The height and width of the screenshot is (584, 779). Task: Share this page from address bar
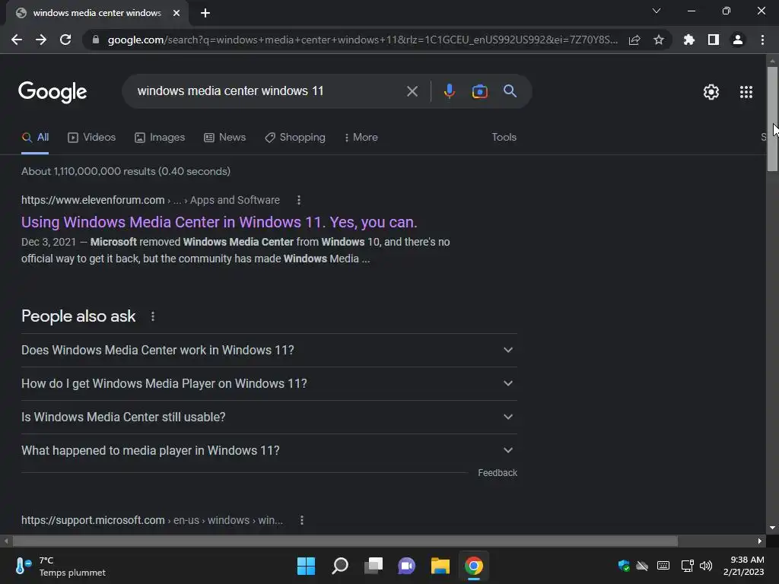pos(634,40)
